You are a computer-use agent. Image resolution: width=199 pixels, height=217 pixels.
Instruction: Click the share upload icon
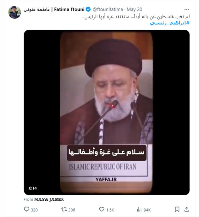pyautogui.click(x=187, y=209)
